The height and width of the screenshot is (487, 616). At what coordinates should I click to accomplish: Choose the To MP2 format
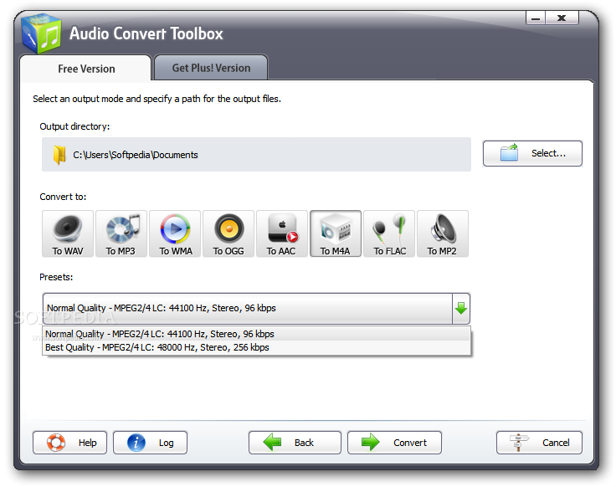pyautogui.click(x=443, y=233)
